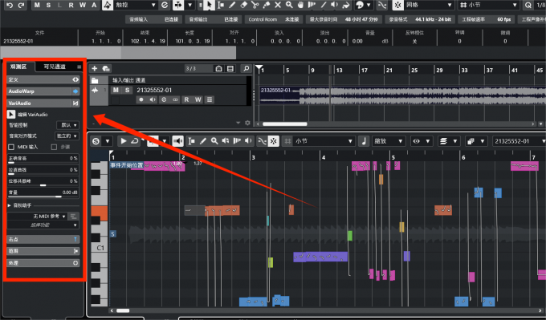
Task: Switch to the 可见通道 tab
Action: [55, 67]
